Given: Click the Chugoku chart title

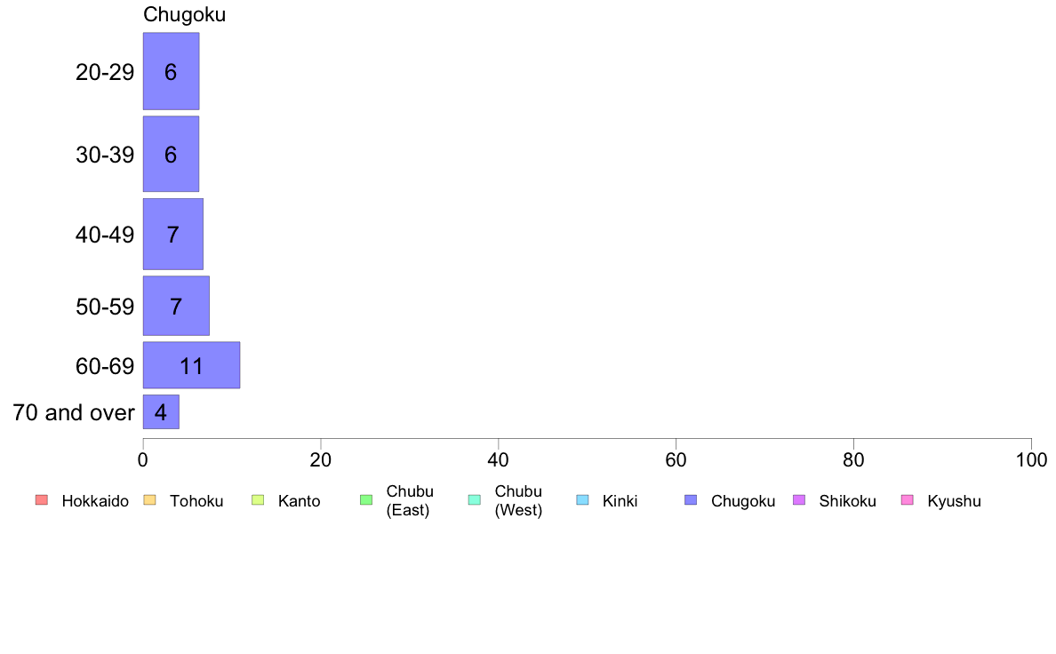Looking at the screenshot, I should click(x=185, y=15).
